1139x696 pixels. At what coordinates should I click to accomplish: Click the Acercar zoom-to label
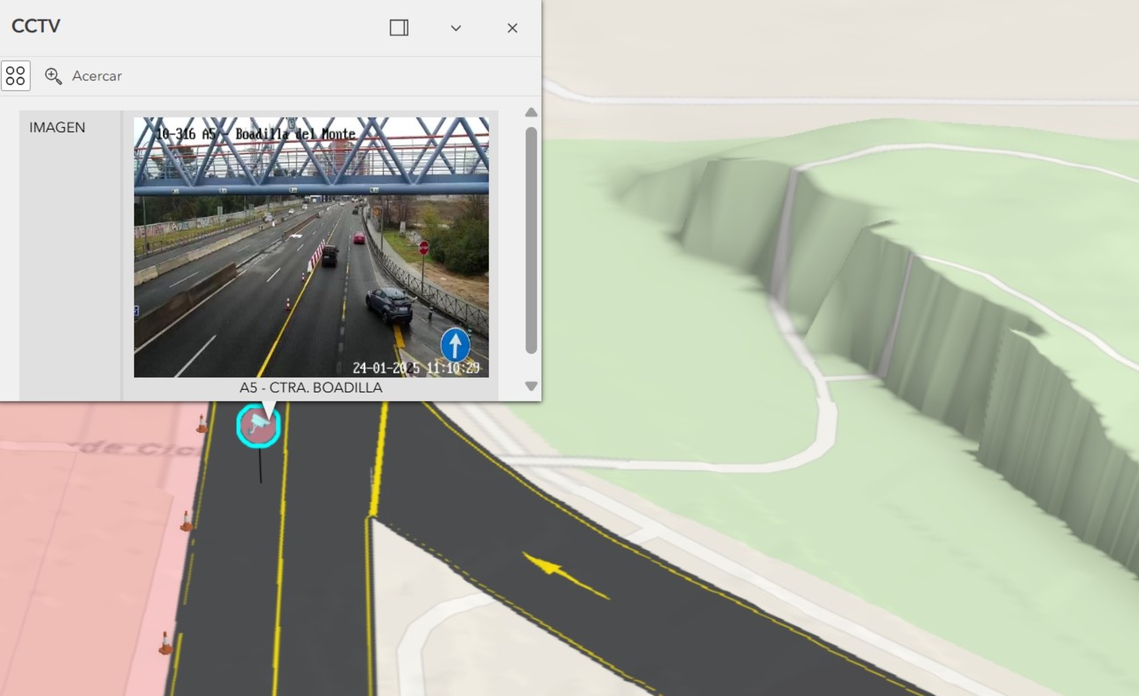(97, 76)
